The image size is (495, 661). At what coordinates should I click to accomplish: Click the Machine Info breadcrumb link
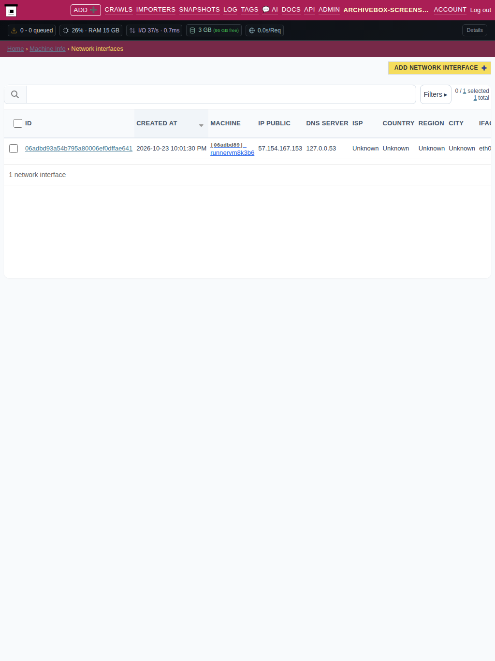[x=47, y=49]
